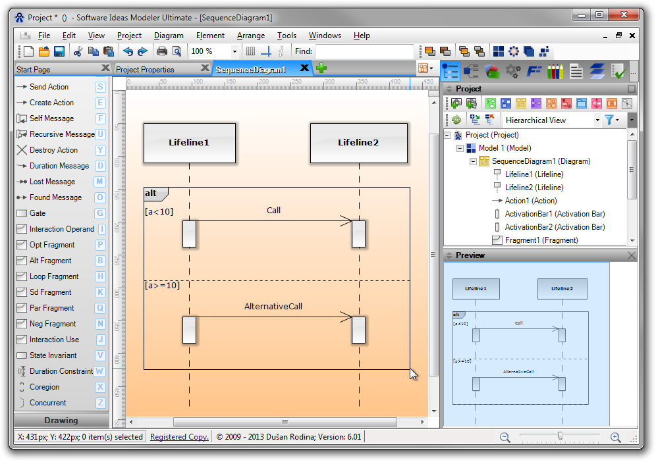Open the colored pencils style panel
656x462 pixels.
coord(555,71)
